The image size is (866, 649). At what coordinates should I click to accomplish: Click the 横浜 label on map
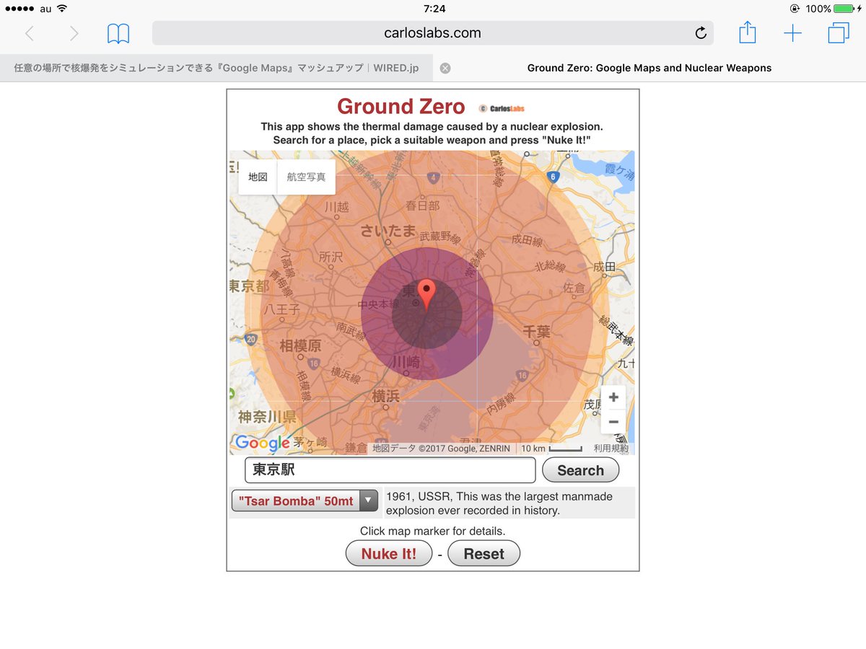385,395
